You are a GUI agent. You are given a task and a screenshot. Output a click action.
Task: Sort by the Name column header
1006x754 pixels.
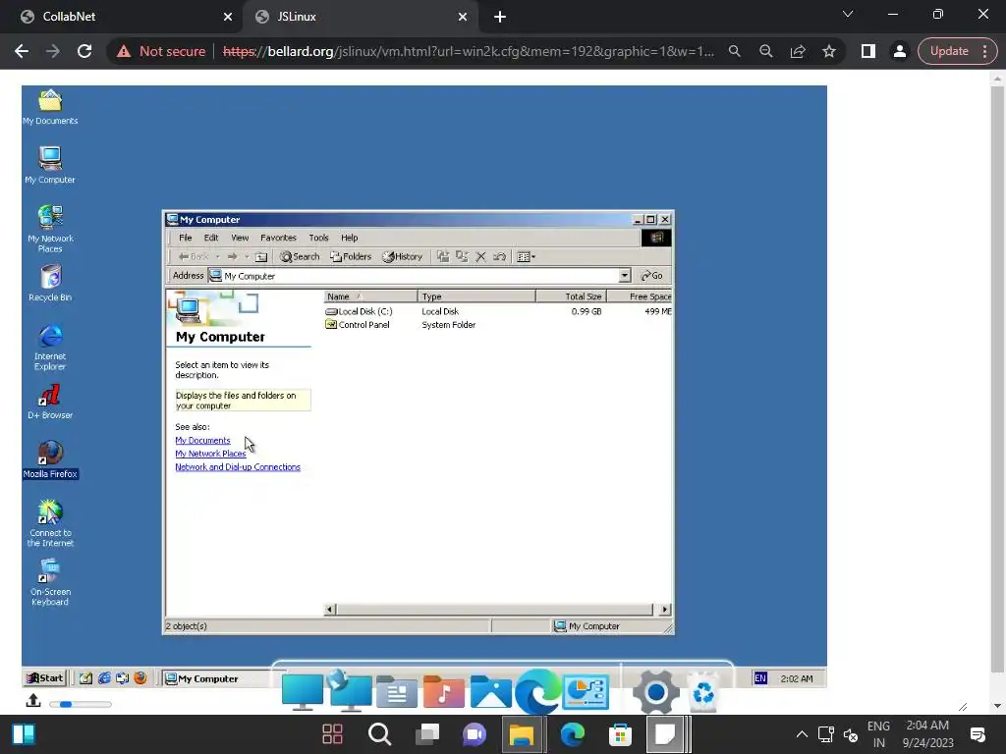click(x=370, y=296)
